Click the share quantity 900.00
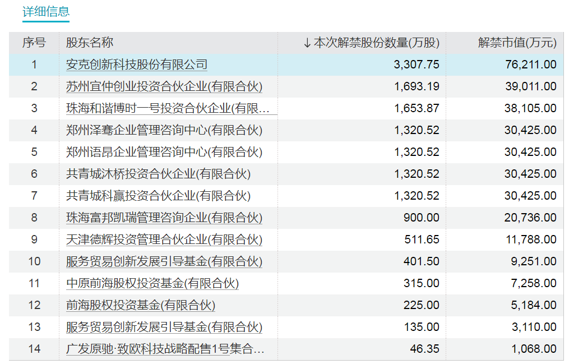 click(x=422, y=218)
